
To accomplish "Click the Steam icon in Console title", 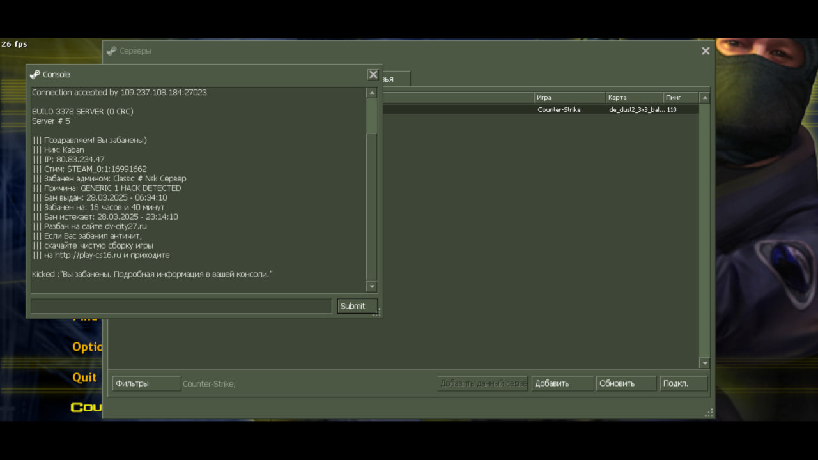I will coord(35,75).
